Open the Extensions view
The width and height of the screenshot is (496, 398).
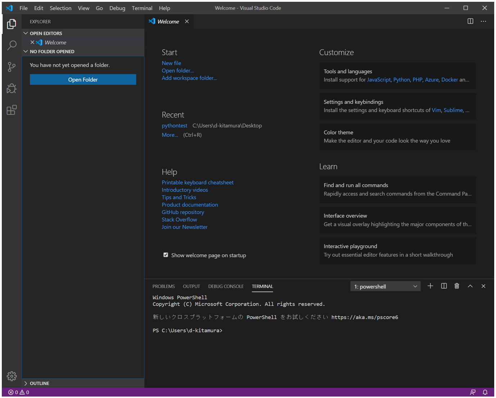coord(12,110)
